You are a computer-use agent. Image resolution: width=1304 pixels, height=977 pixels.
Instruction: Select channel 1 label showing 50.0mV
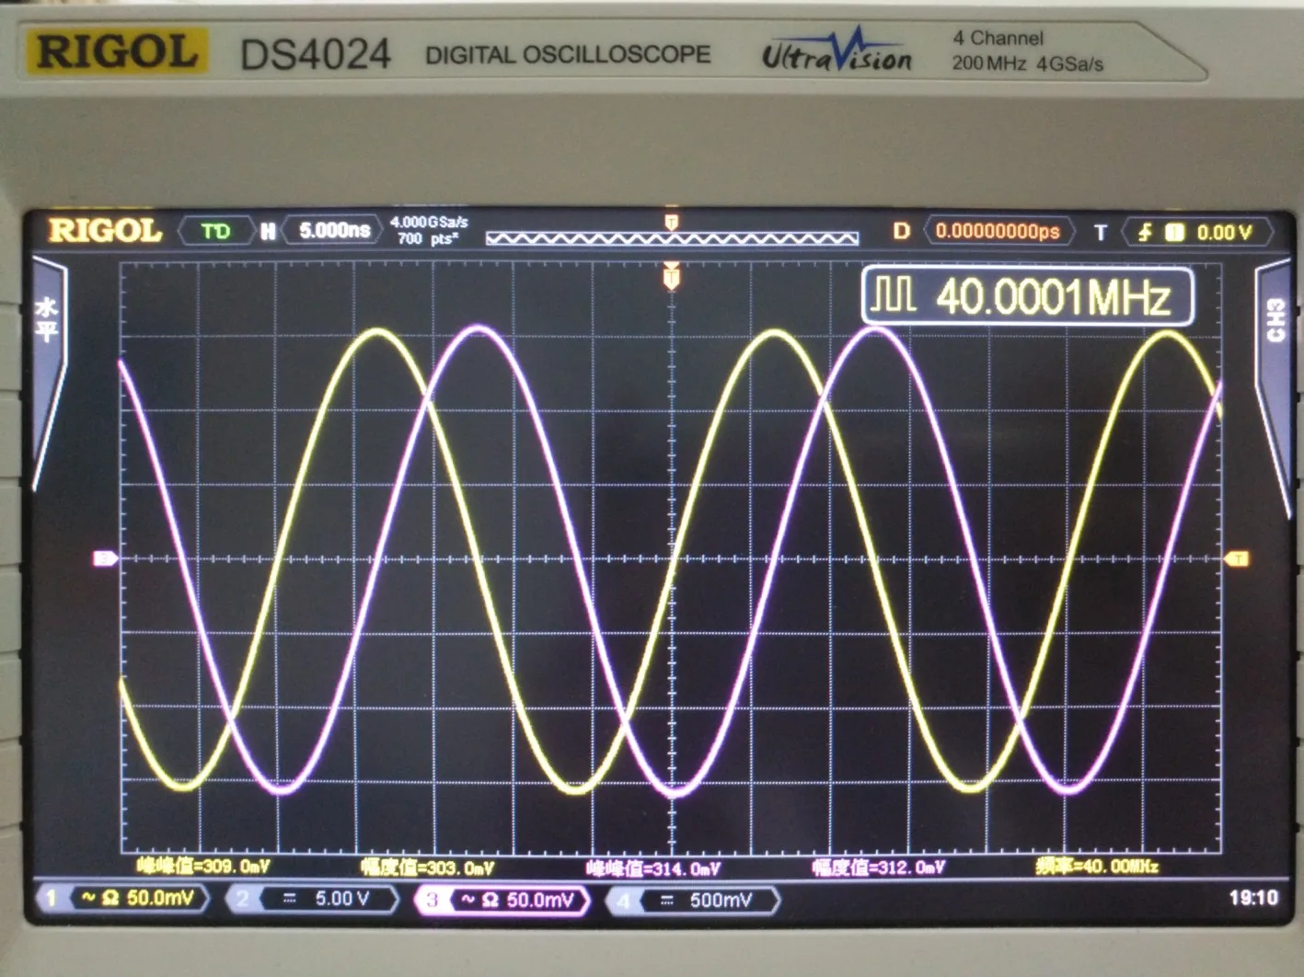pos(124,899)
